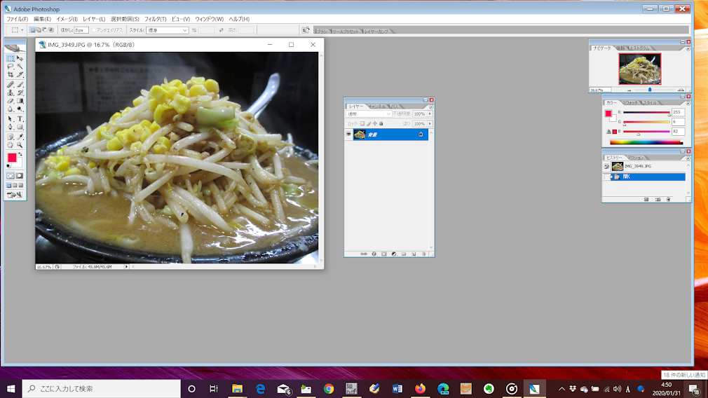The height and width of the screenshot is (398, 708).
Task: Hide the 背景 layer with eye icon
Action: (x=348, y=135)
